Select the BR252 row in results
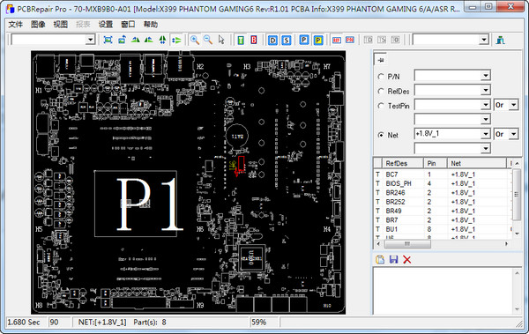 tap(442, 202)
